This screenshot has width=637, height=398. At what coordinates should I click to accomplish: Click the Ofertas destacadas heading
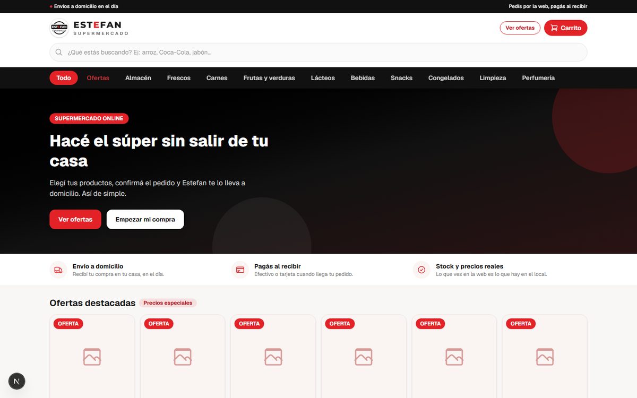click(x=92, y=303)
